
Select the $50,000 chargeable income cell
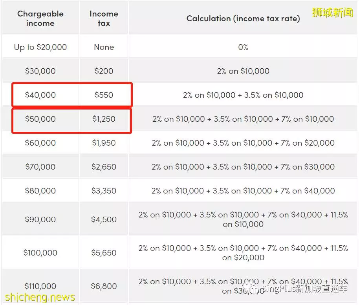point(40,119)
